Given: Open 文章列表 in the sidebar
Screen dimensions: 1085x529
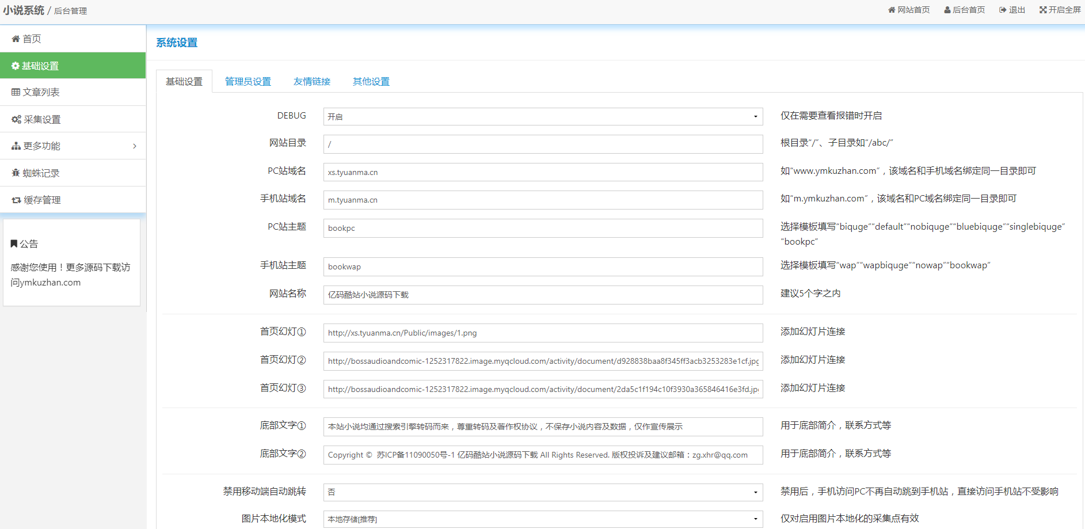Looking at the screenshot, I should pyautogui.click(x=73, y=92).
